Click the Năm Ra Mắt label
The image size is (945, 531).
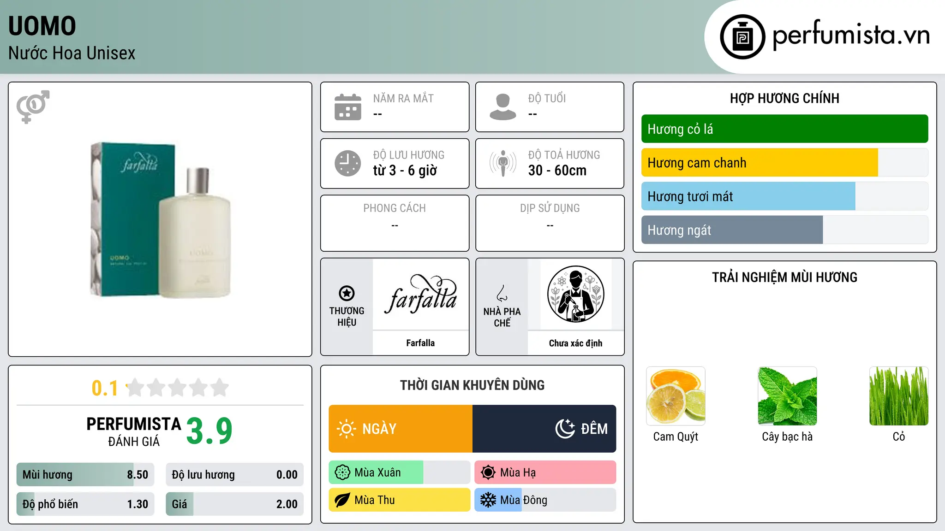pyautogui.click(x=403, y=98)
